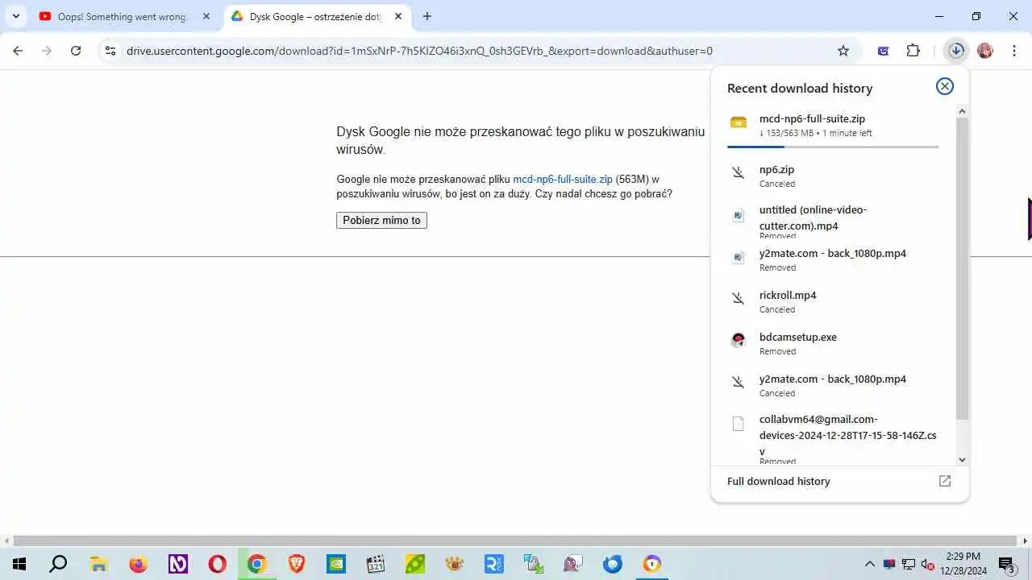The height and width of the screenshot is (580, 1032).
Task: Click the canceled icon beside the canceled y2mate.com back_1080p.mp4
Action: [x=738, y=382]
